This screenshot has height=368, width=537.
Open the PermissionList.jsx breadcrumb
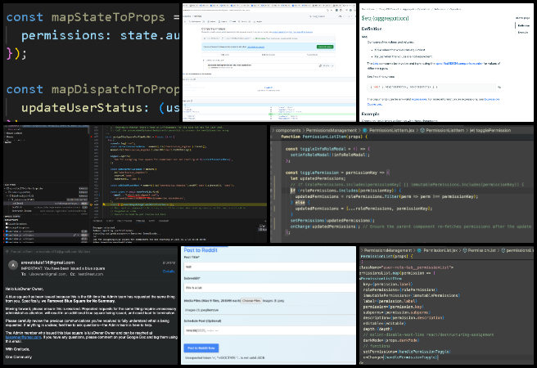click(440, 250)
